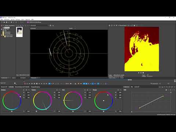Click the red value field of the Gamma wheel

(x=59, y=92)
